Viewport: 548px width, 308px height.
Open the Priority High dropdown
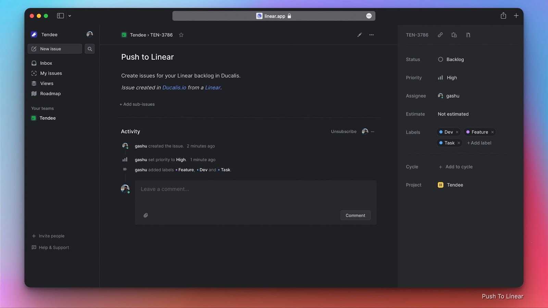click(x=447, y=78)
